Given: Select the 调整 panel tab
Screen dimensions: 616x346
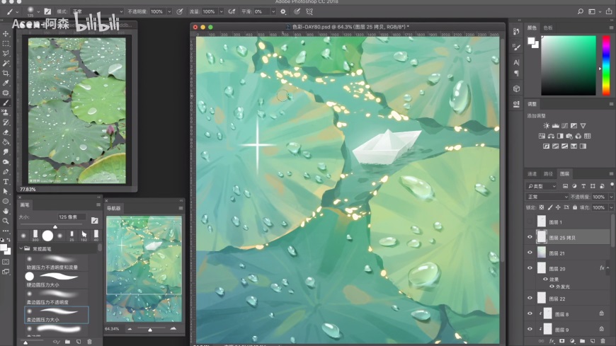Looking at the screenshot, I should tap(532, 104).
